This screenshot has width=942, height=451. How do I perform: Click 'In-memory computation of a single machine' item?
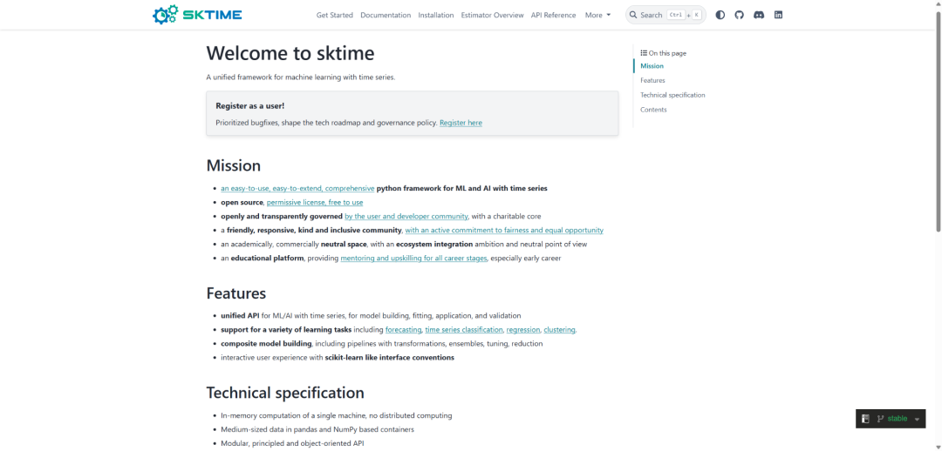tap(336, 415)
